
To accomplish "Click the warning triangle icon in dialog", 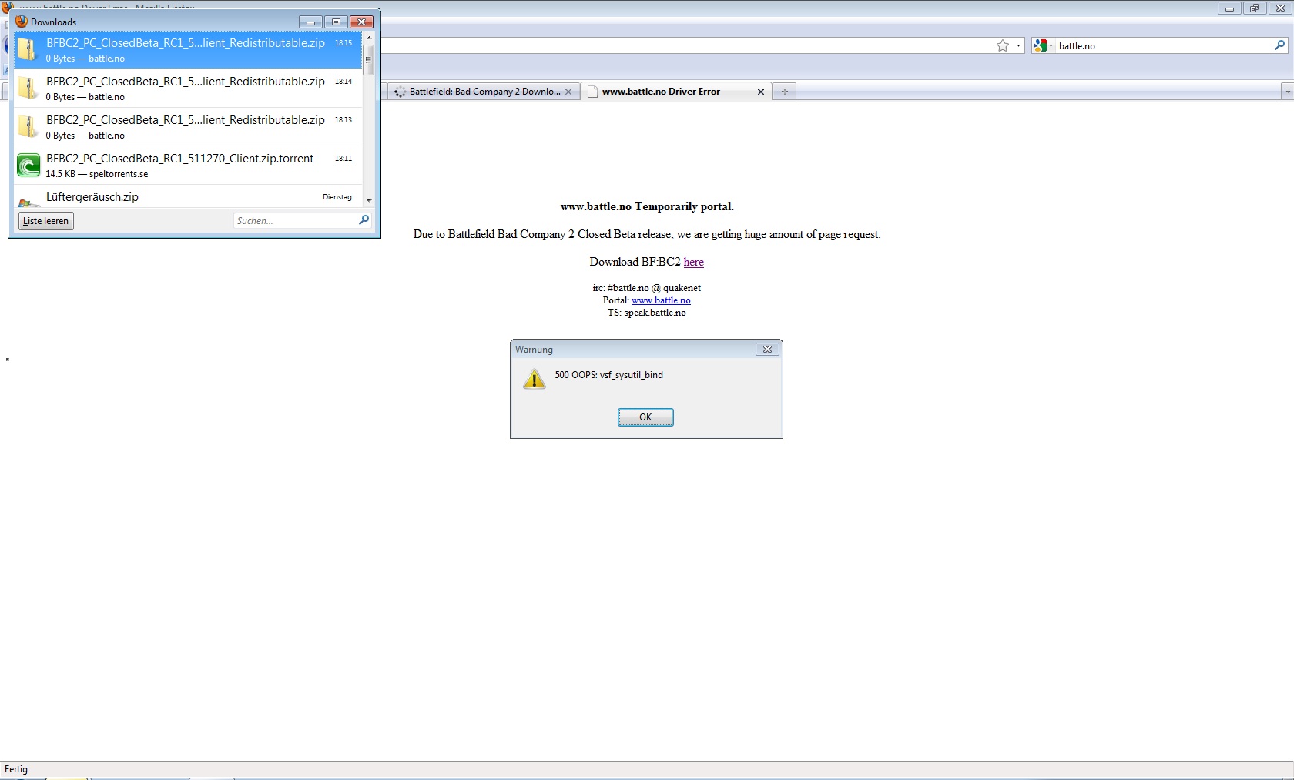I will tap(534, 379).
